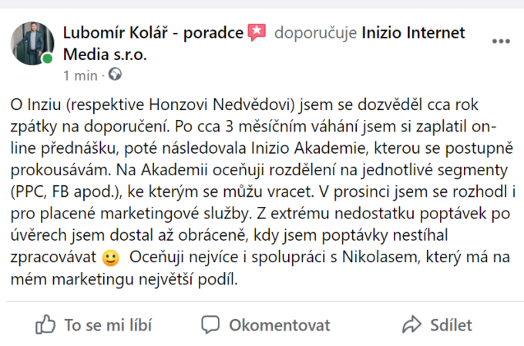Click the pink recommendation star badge
The width and height of the screenshot is (524, 346).
pyautogui.click(x=257, y=33)
